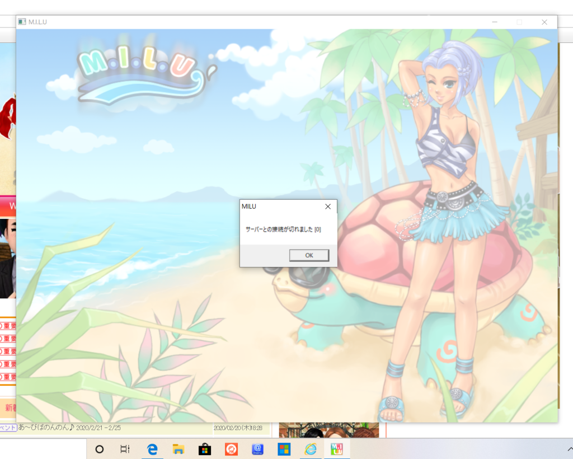Screen dimensions: 573x459
Task: Click the 新着 tab on the webpage
Action: pos(10,408)
